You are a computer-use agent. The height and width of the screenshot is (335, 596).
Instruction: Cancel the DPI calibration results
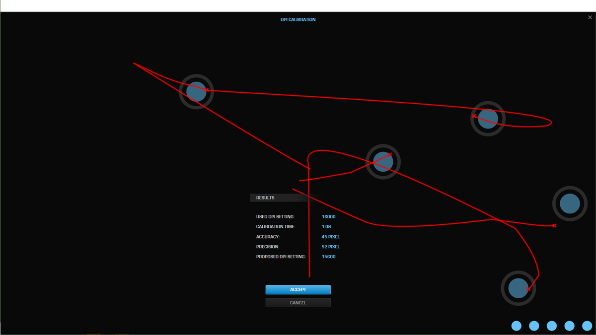298,303
